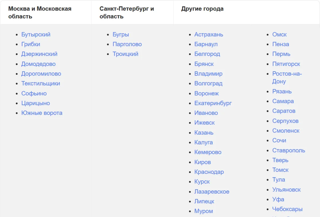Go to the Астрахань city link
This screenshot has width=320, height=217.
coord(209,34)
